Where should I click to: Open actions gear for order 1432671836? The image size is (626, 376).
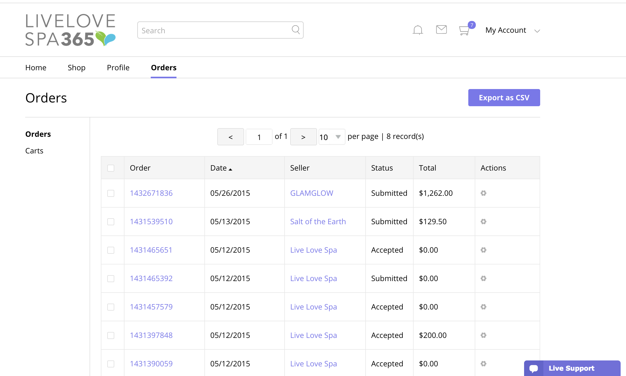click(x=483, y=193)
